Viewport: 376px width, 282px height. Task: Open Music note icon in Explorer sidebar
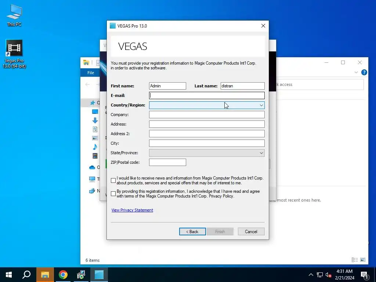pyautogui.click(x=95, y=147)
